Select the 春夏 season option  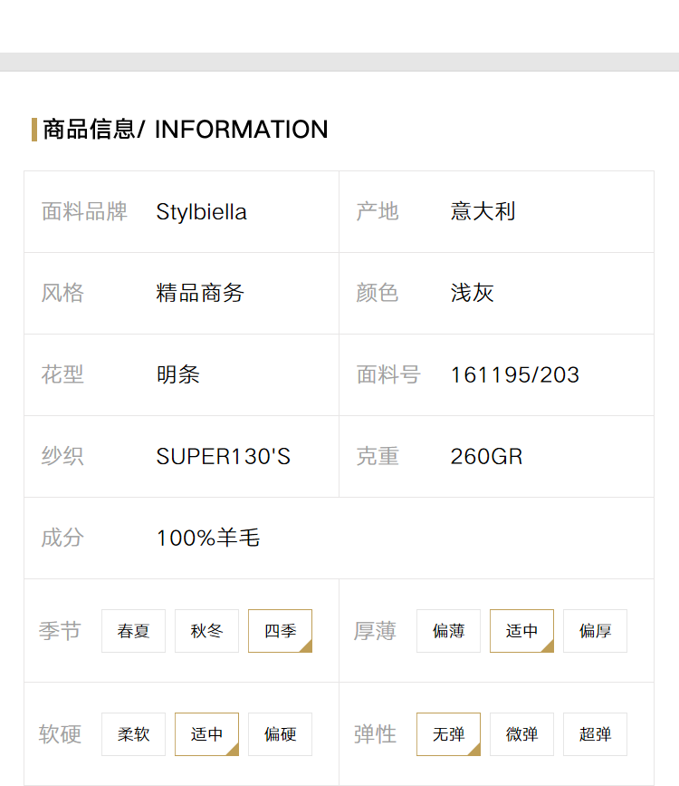pos(133,631)
